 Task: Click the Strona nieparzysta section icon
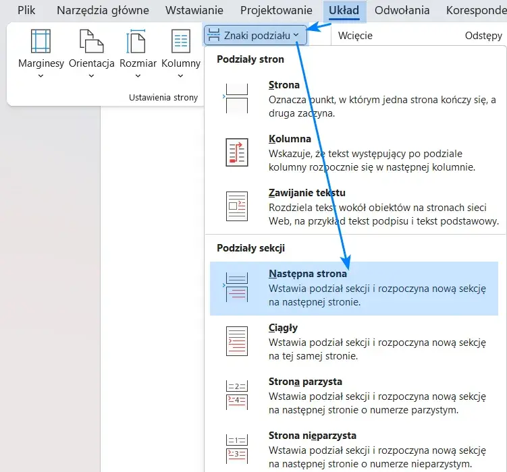[x=237, y=449]
